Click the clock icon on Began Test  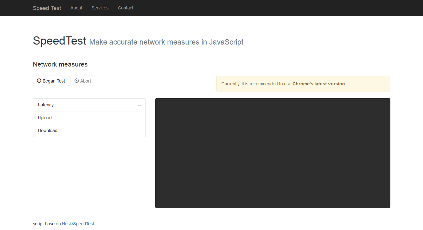point(39,81)
